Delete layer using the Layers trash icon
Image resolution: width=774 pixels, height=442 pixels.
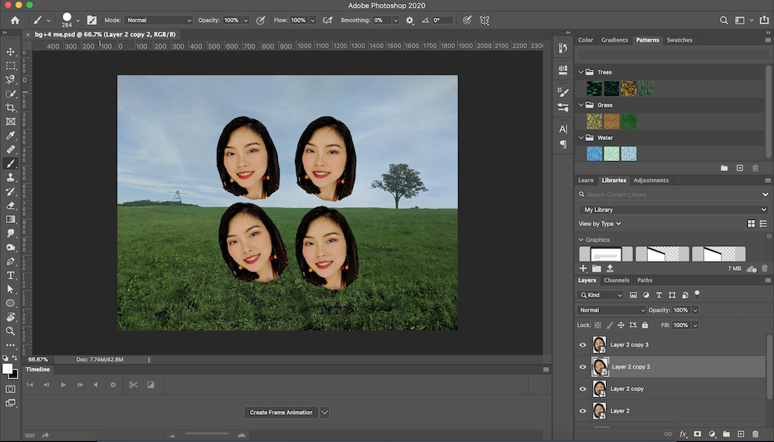755,434
